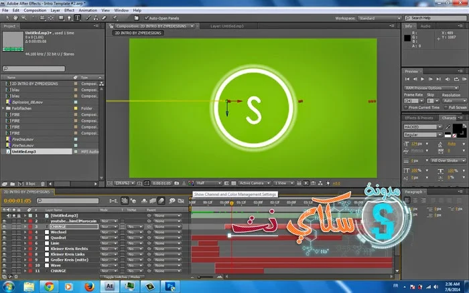Screen dimensions: 469x293
Task: Select the Horizontal Type tool
Action: pos(78,18)
